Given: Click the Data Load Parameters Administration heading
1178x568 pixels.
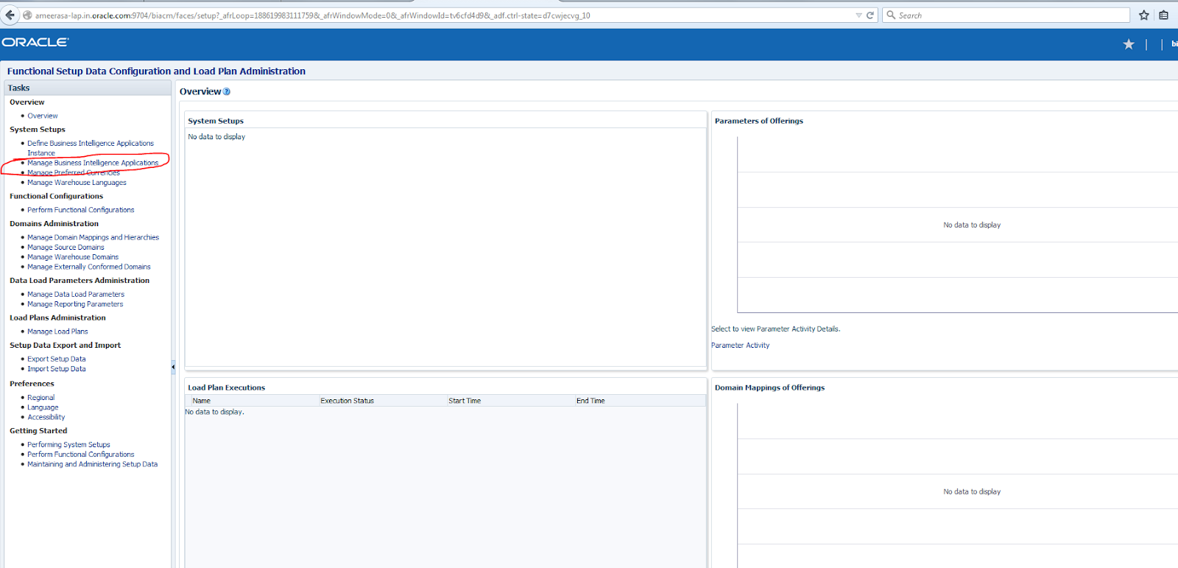Looking at the screenshot, I should [80, 281].
